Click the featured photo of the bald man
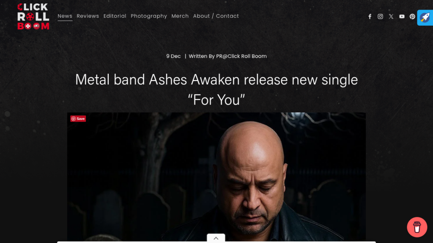The height and width of the screenshot is (243, 433). coord(216,177)
